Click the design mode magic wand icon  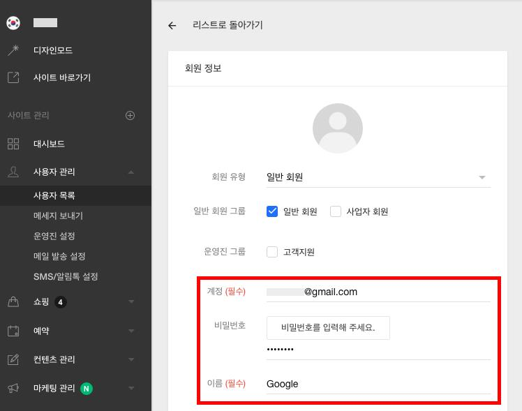[x=13, y=50]
